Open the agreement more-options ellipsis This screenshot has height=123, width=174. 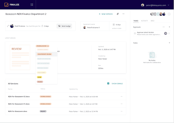click(x=123, y=14)
